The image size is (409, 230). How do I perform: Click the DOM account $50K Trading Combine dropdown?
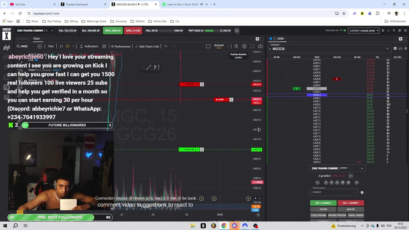[x=337, y=168]
